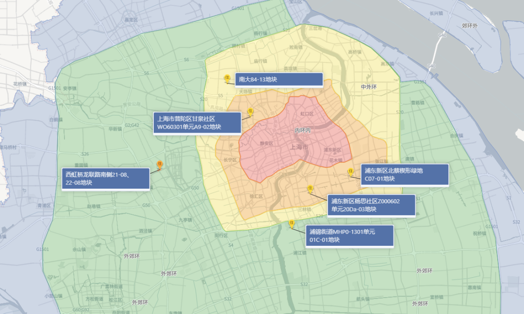Image resolution: width=524 pixels, height=314 pixels.
Task: Click the 长兴镇 town label
Action: coord(436,14)
